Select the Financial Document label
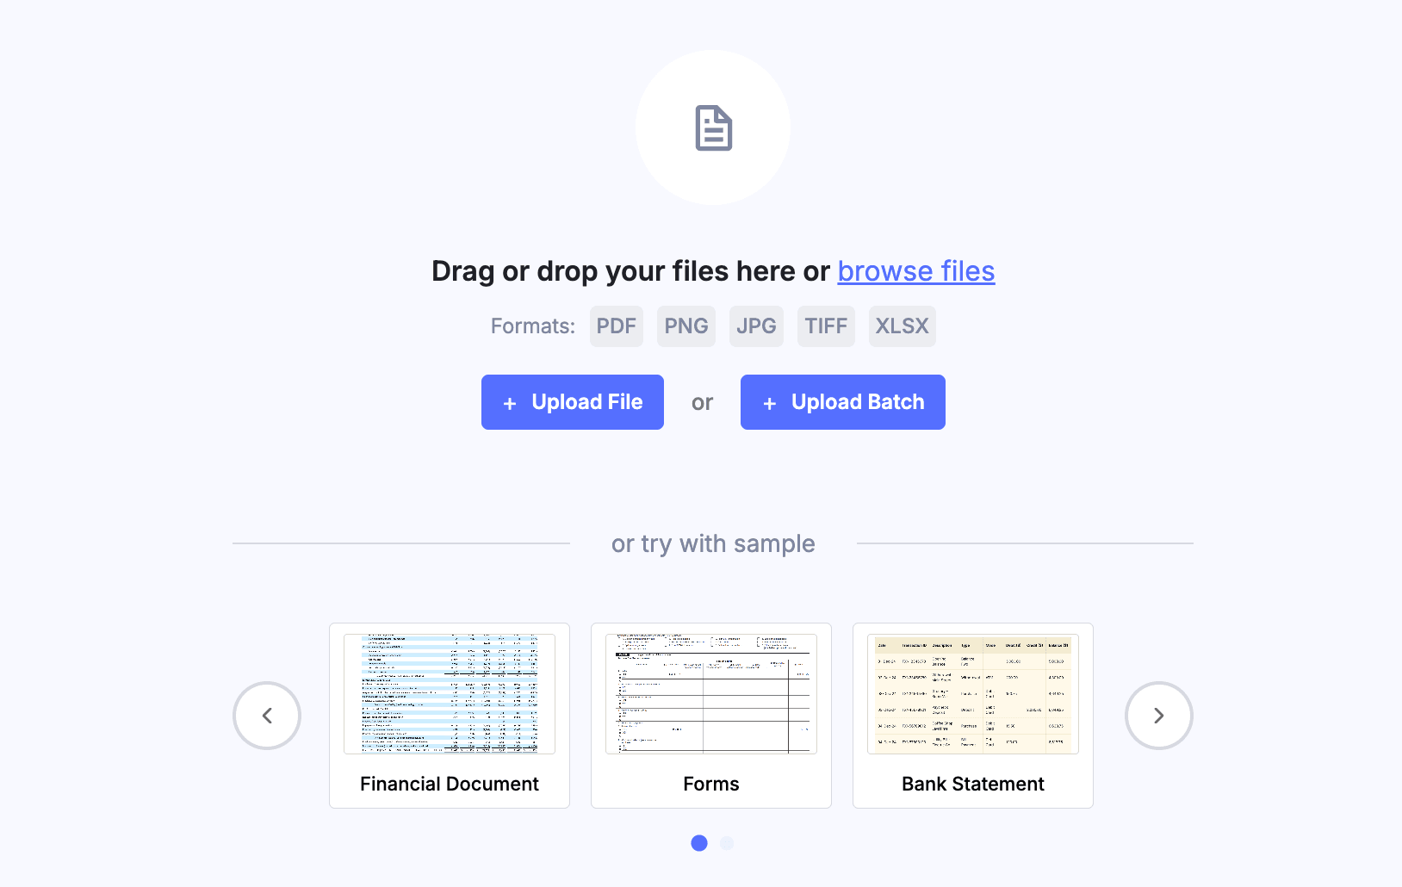Viewport: 1402px width, 887px height. [450, 784]
